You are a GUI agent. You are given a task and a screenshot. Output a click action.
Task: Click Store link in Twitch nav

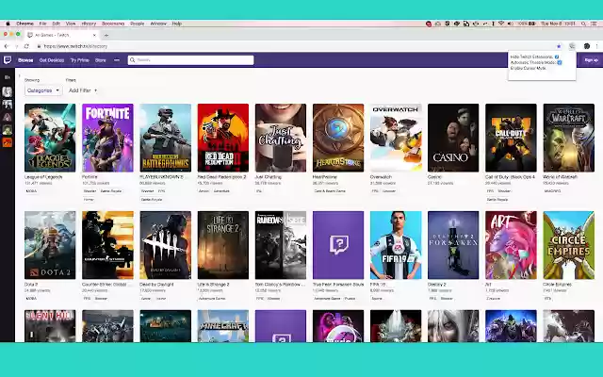pyautogui.click(x=101, y=60)
